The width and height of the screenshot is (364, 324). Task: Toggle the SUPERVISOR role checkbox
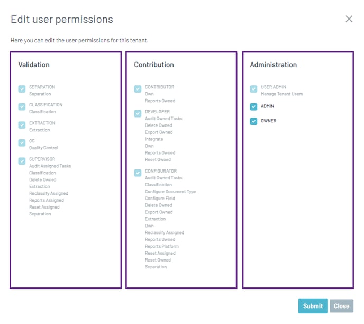22,161
